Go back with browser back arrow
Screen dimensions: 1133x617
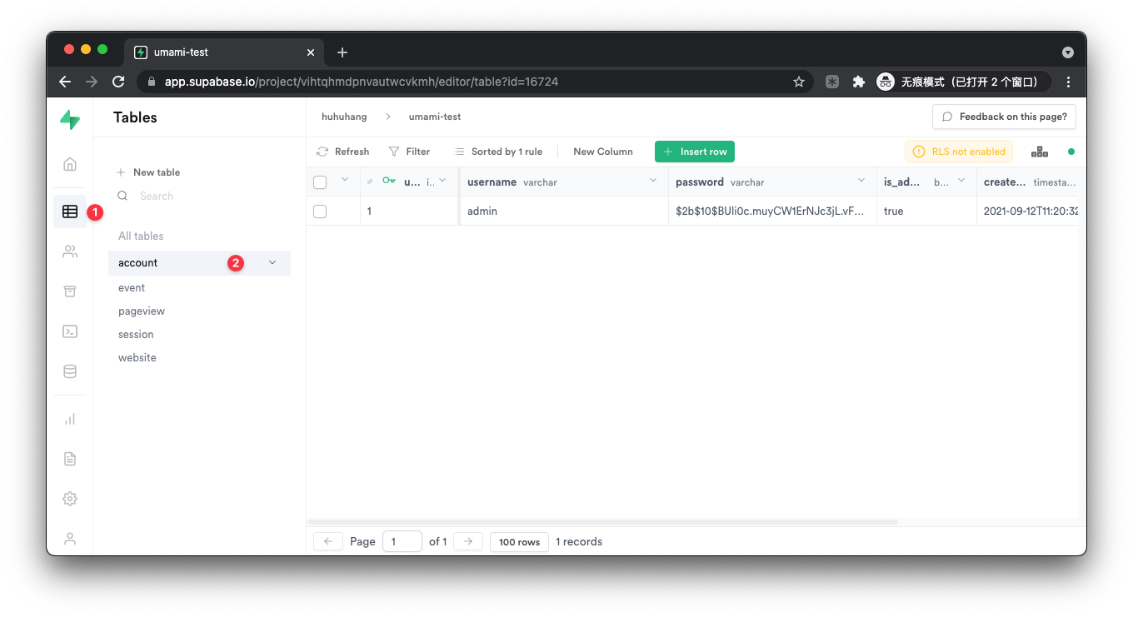65,82
